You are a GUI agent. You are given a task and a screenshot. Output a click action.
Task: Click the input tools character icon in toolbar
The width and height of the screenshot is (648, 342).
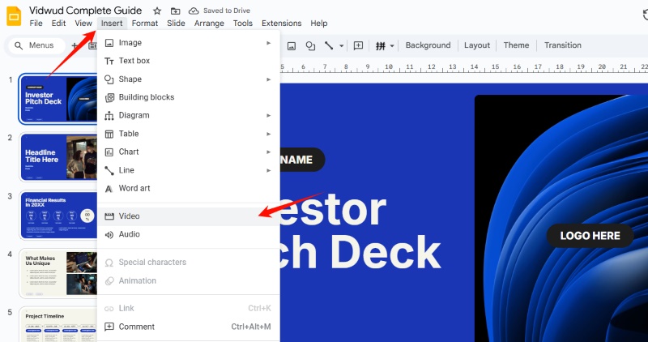[x=380, y=45]
